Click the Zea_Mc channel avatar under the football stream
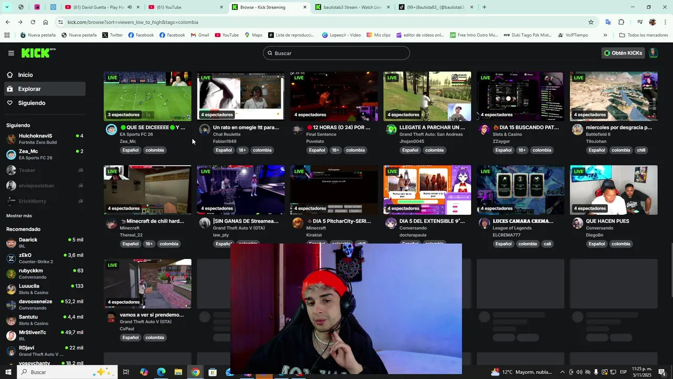673x379 pixels. click(111, 130)
